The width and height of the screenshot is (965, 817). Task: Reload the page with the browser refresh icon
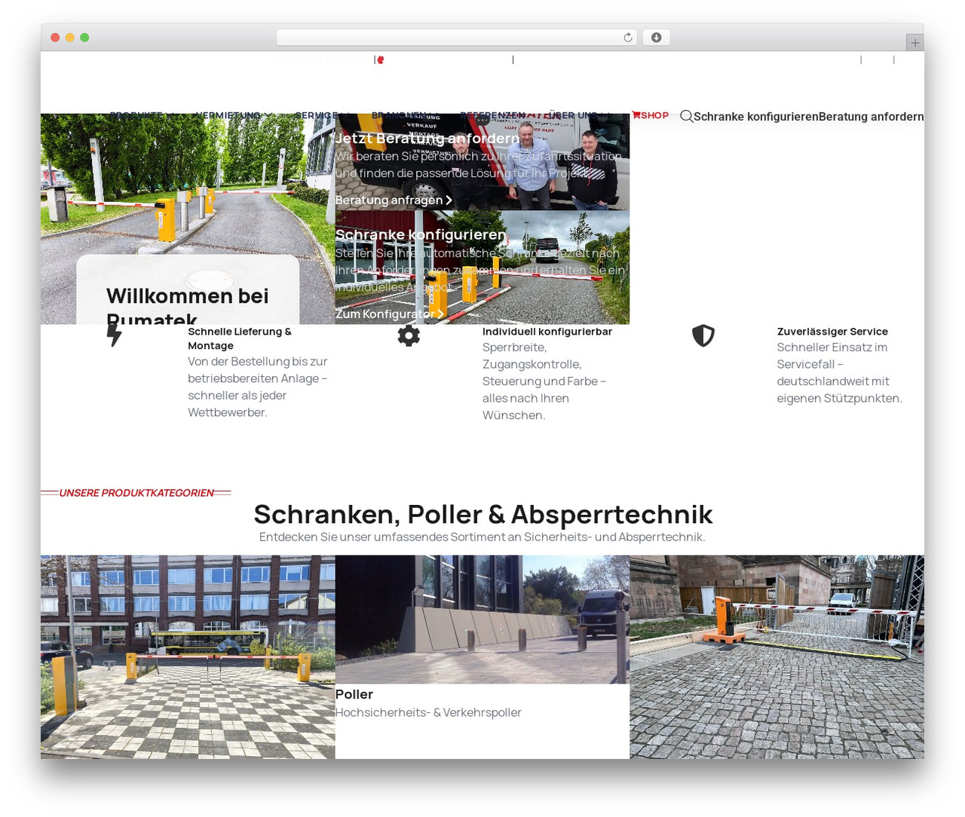(628, 38)
